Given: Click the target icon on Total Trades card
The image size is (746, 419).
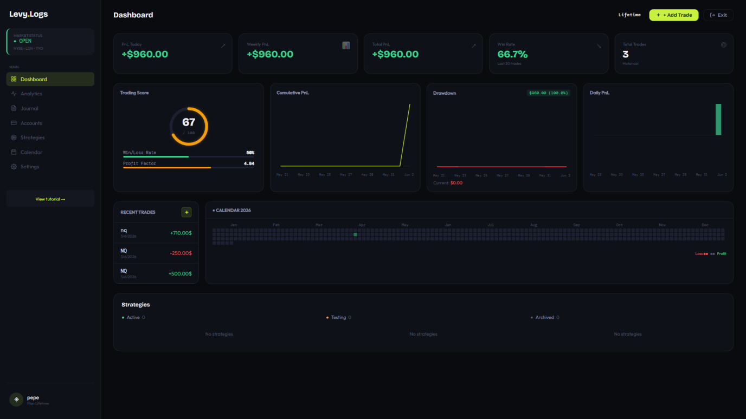Looking at the screenshot, I should pos(724,45).
